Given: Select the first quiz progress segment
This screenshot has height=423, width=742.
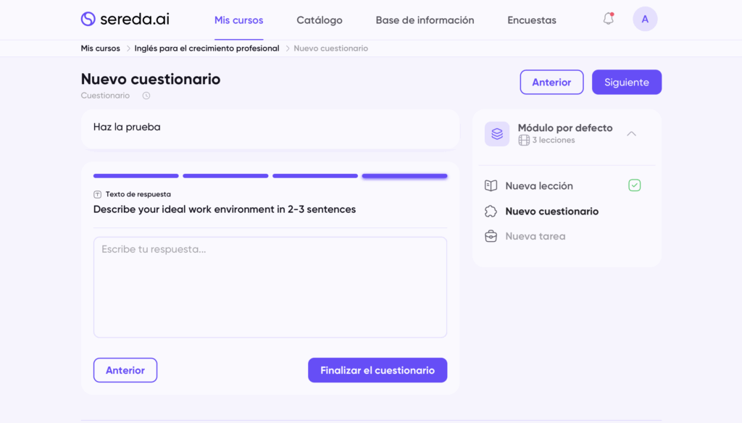Looking at the screenshot, I should pos(136,176).
